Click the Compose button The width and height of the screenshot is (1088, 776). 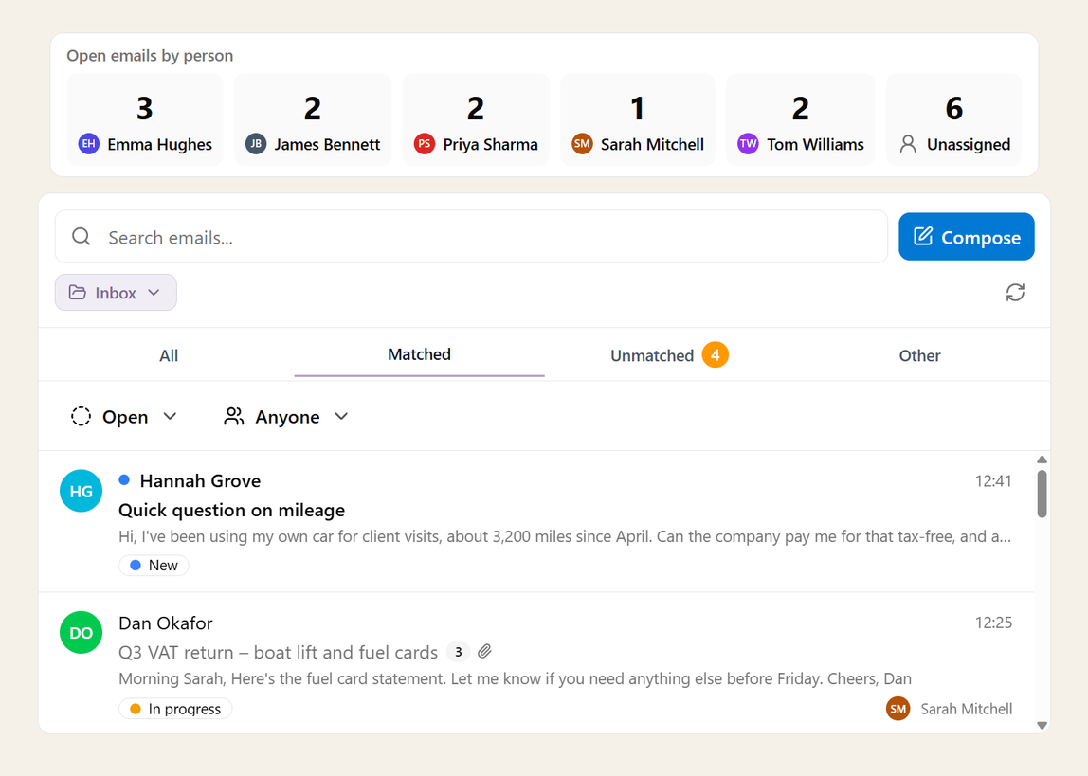click(966, 237)
